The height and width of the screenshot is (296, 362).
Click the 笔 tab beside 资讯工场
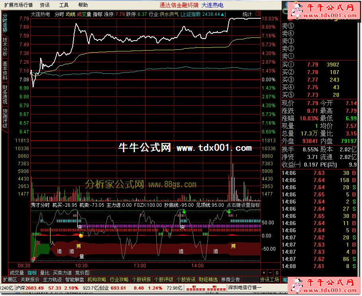point(285,280)
